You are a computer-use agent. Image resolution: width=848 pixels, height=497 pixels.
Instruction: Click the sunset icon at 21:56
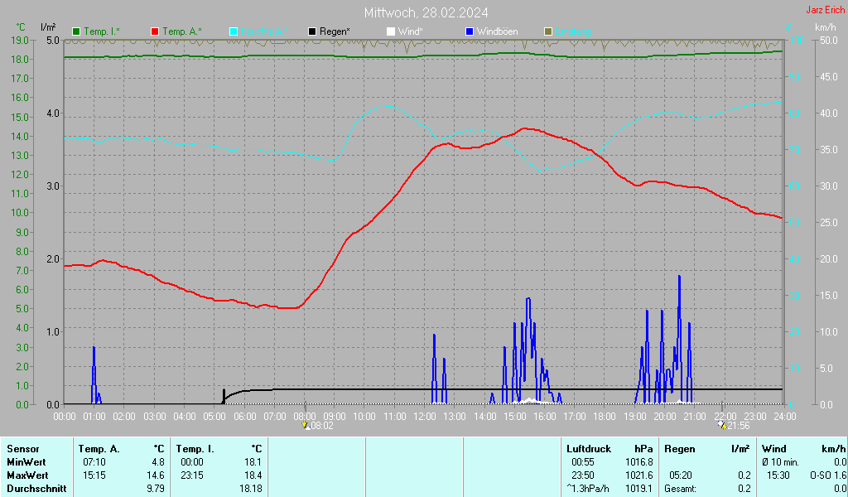pyautogui.click(x=722, y=425)
